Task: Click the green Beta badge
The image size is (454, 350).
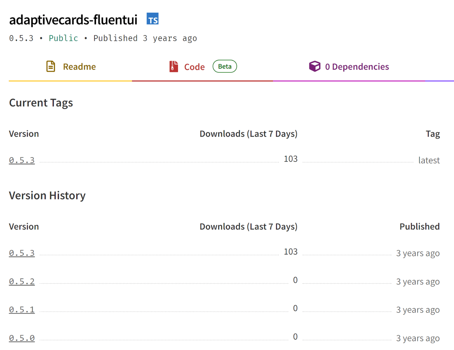Action: (225, 66)
